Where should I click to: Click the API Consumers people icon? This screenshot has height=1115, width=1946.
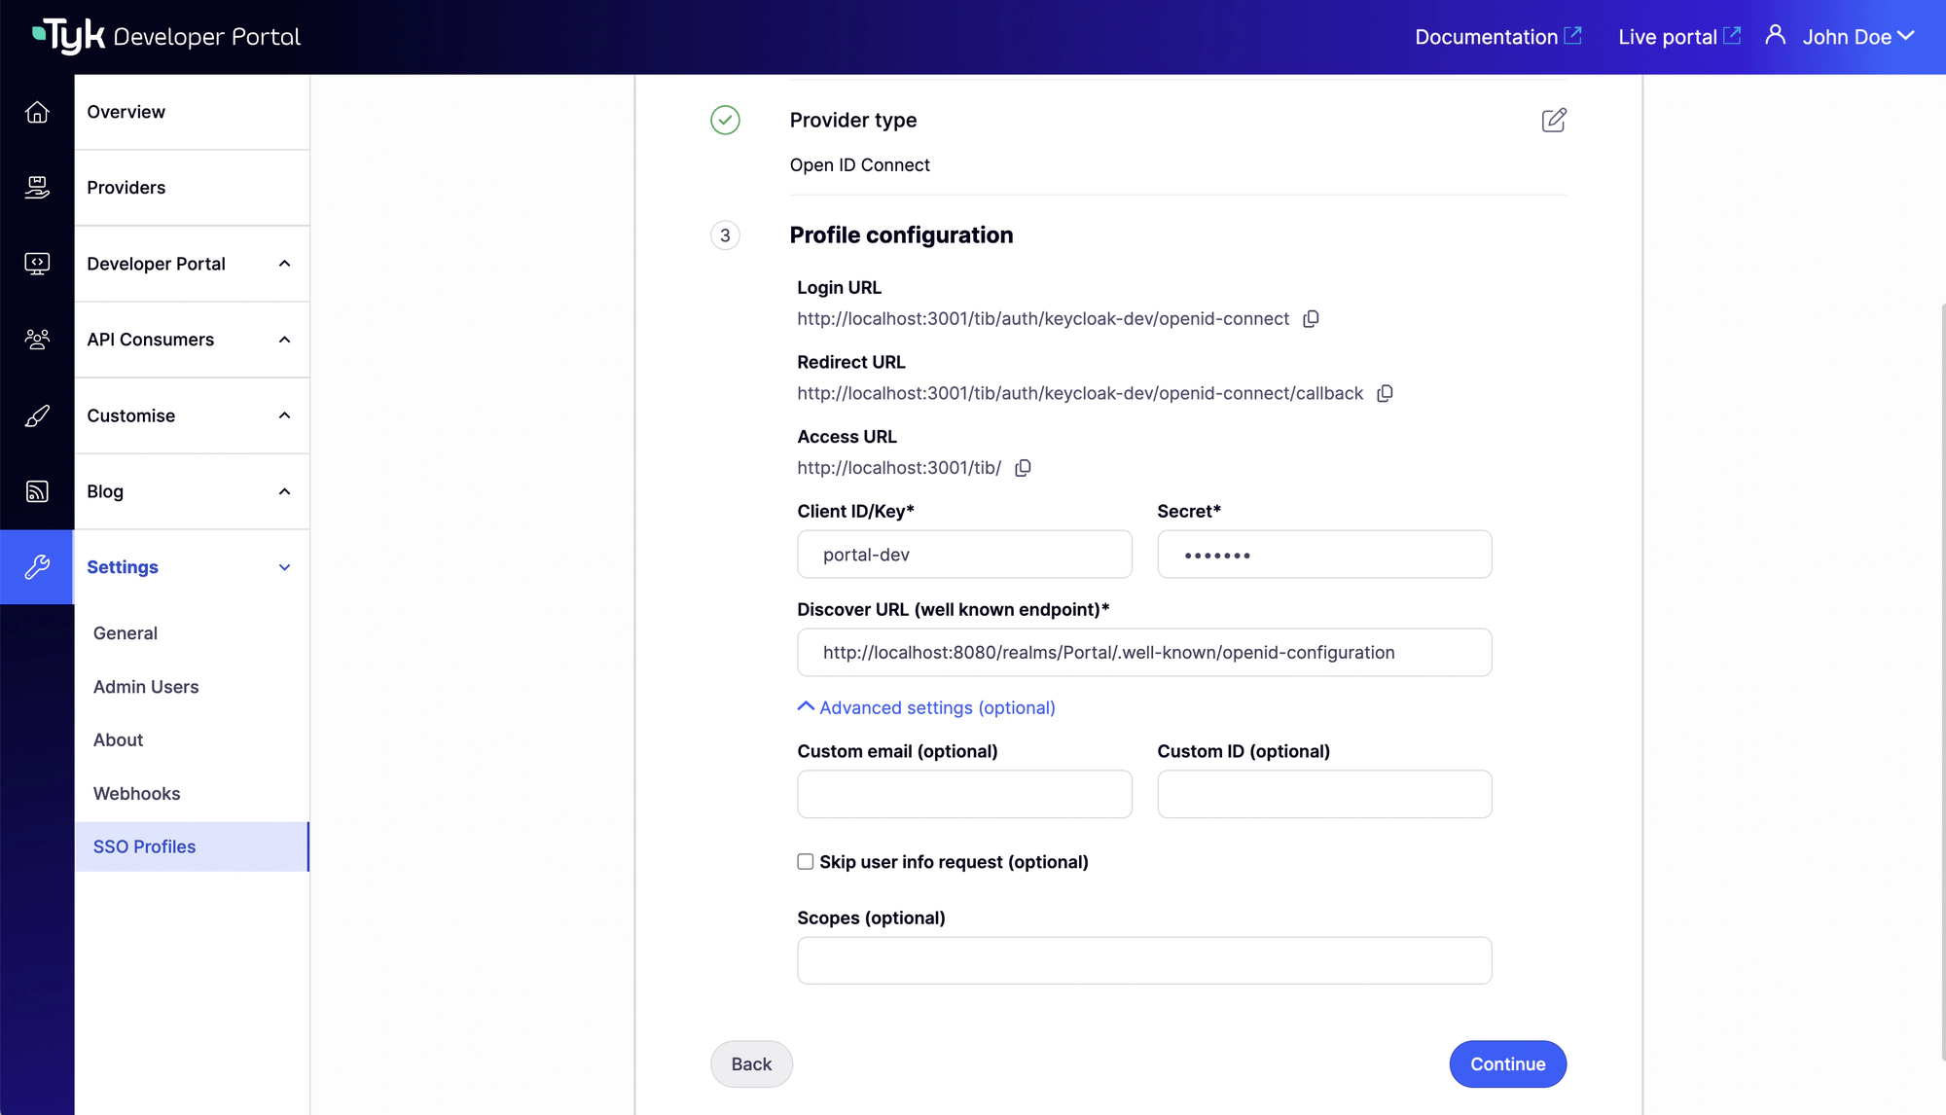pos(37,340)
